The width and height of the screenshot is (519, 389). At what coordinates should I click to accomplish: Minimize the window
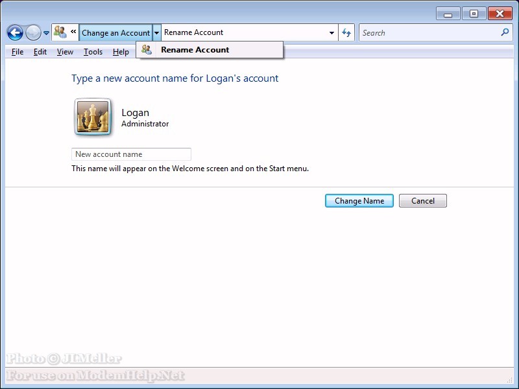tap(448, 14)
